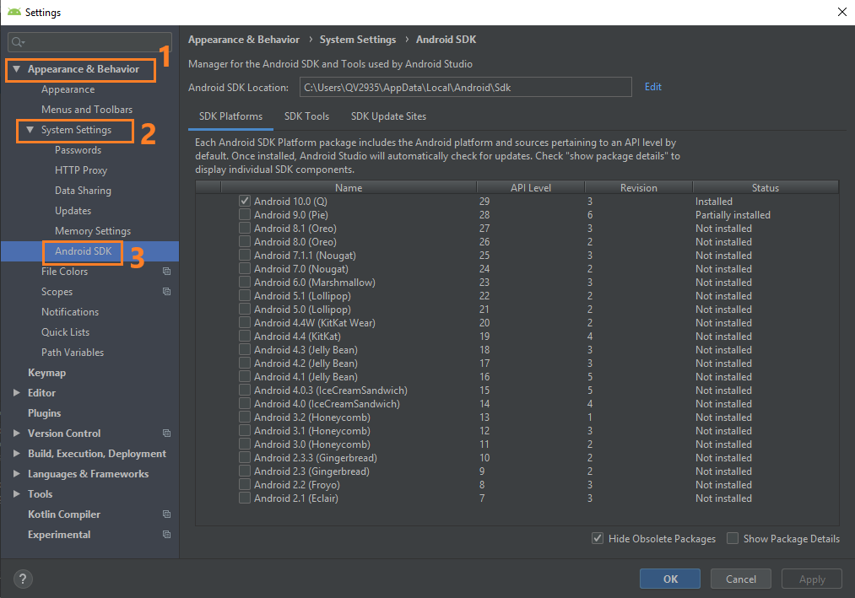Enable Show Package Details checkbox

coord(733,539)
